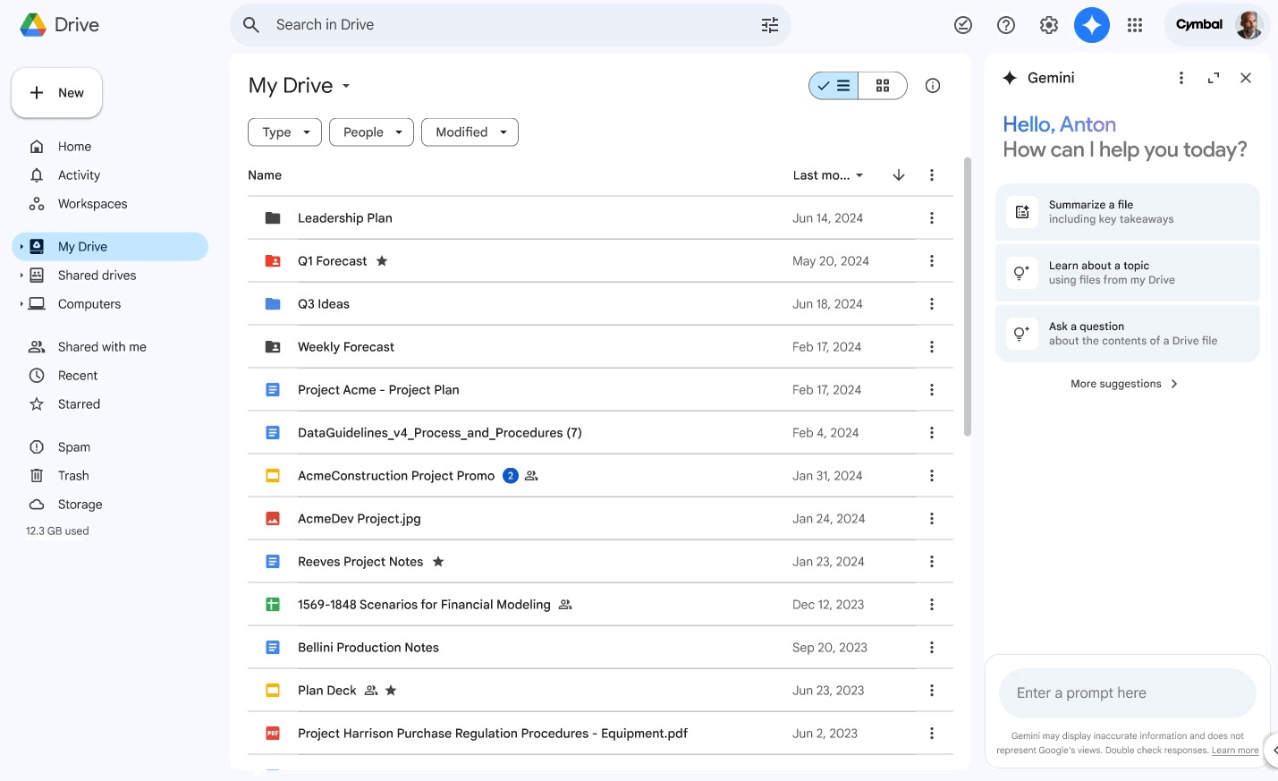
Task: Click the file list vertical scrollbar
Action: [967, 297]
